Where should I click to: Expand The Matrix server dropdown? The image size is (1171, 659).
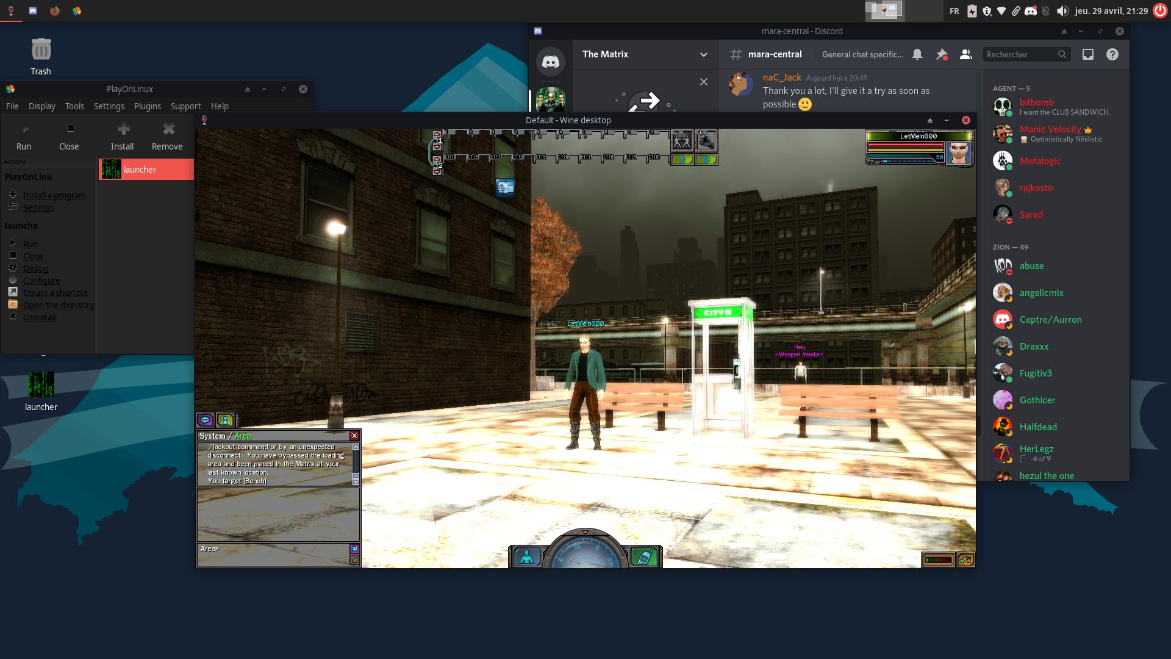coord(703,54)
